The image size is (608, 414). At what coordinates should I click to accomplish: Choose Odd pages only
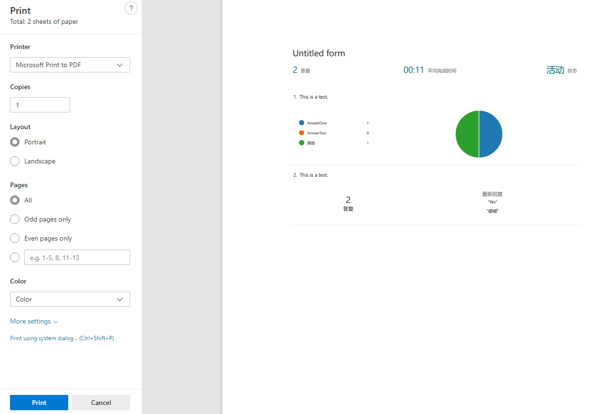pos(15,219)
